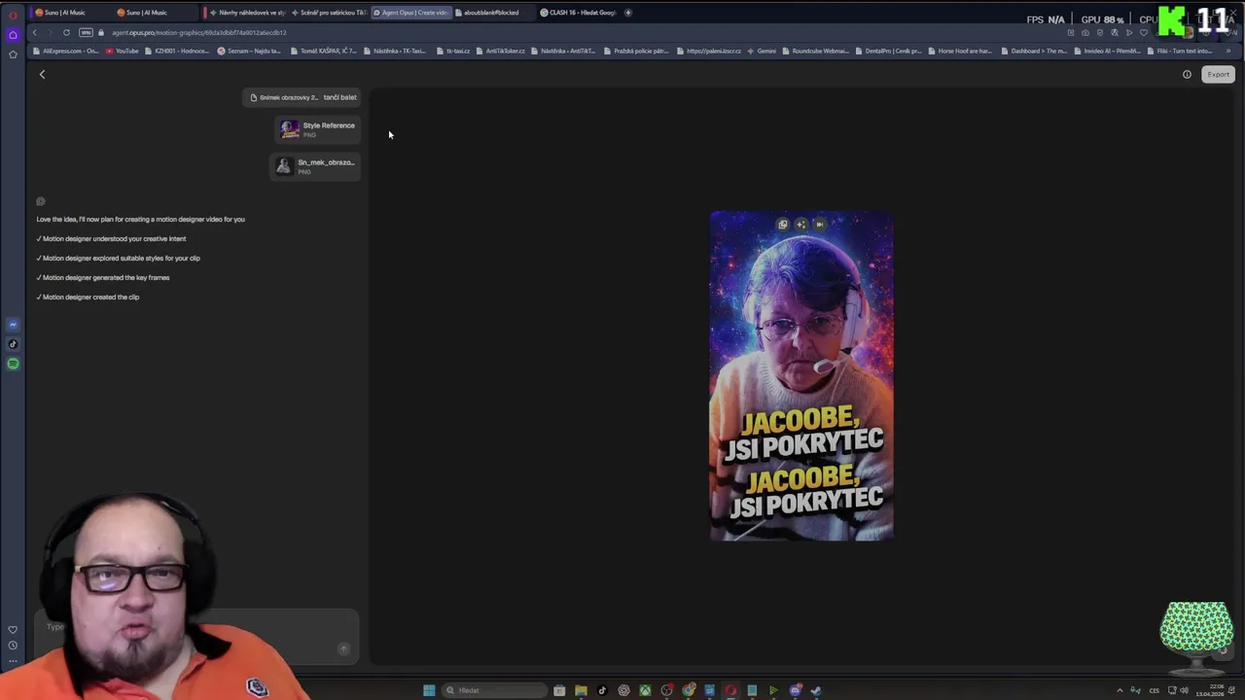Viewport: 1245px width, 700px height.
Task: Reload the page
Action: click(x=66, y=32)
